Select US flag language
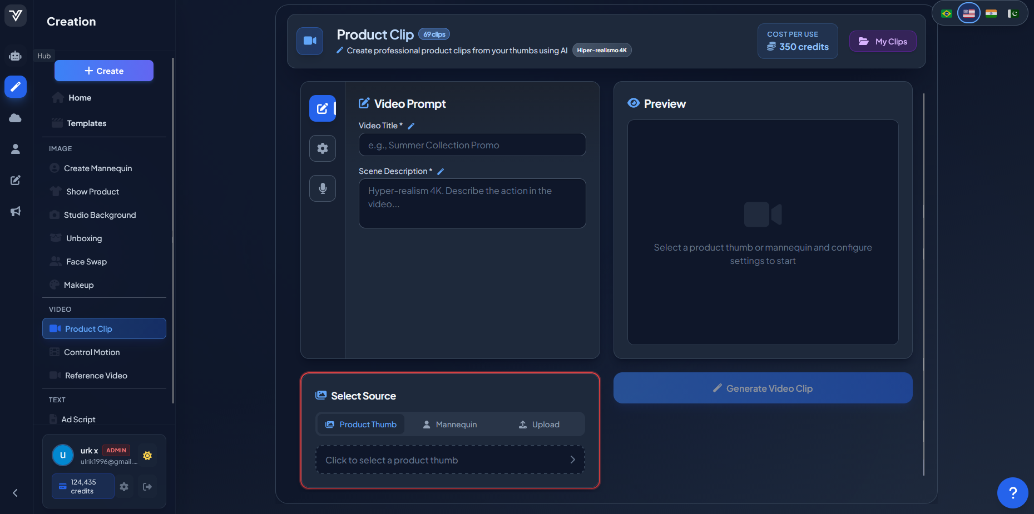 tap(969, 13)
